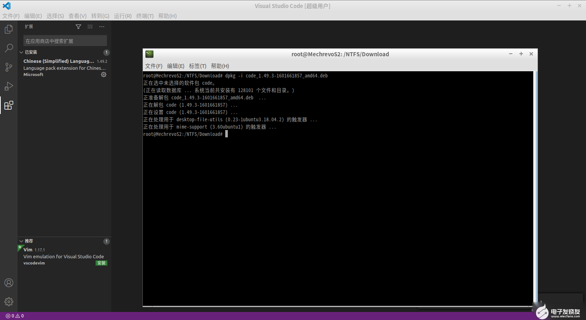Open the 终端(T) menu
Viewport: 586px width, 320px height.
pyautogui.click(x=145, y=16)
